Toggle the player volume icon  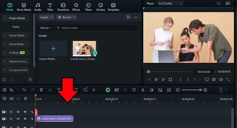click(221, 79)
